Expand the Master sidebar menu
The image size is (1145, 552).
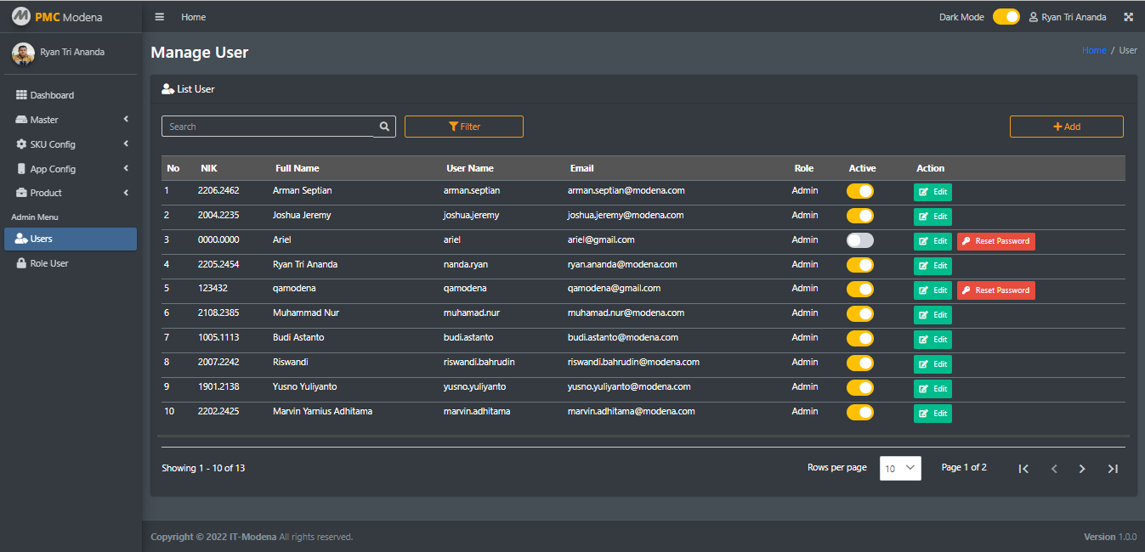(71, 120)
